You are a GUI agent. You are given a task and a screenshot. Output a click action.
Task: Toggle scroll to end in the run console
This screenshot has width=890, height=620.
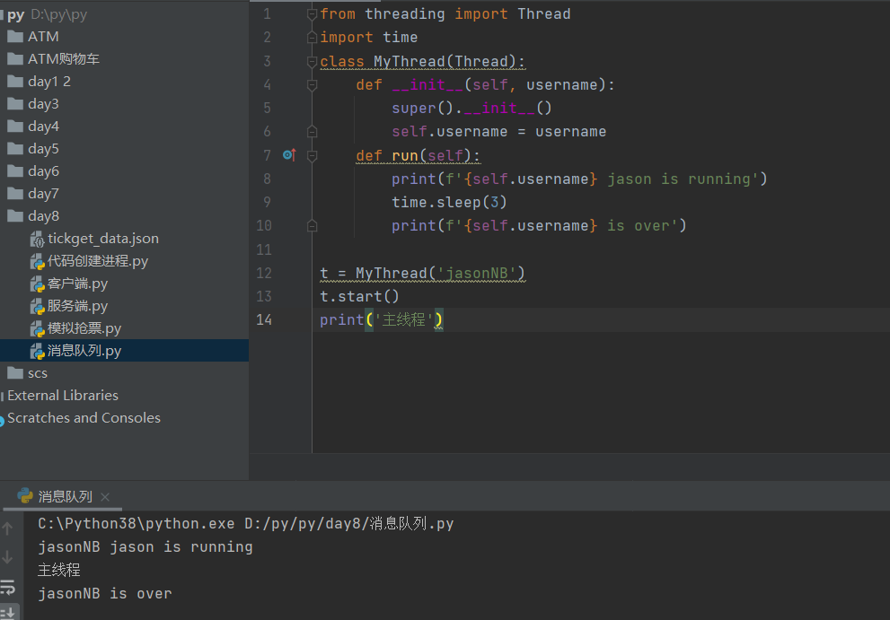[8, 613]
